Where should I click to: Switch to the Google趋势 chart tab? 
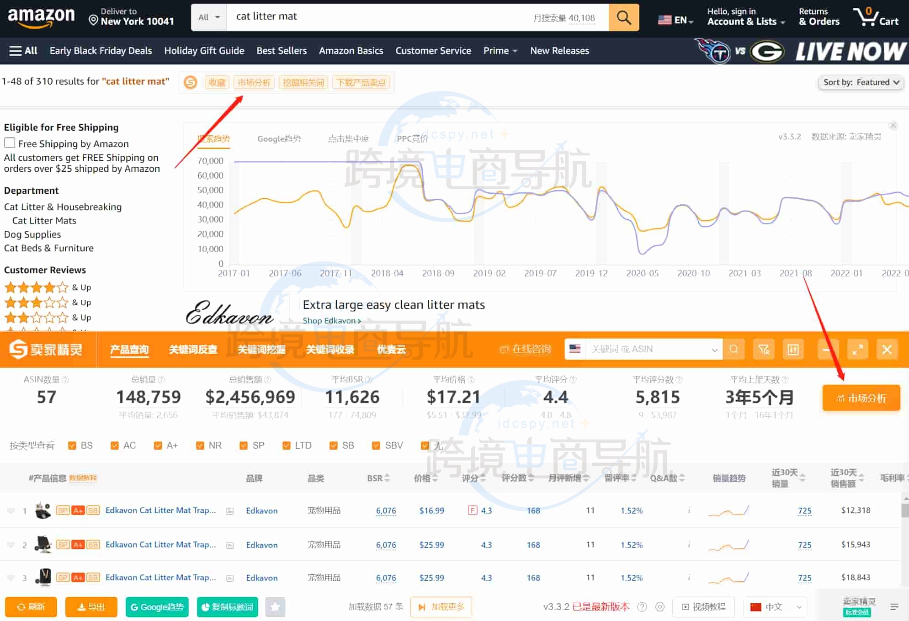[x=279, y=138]
